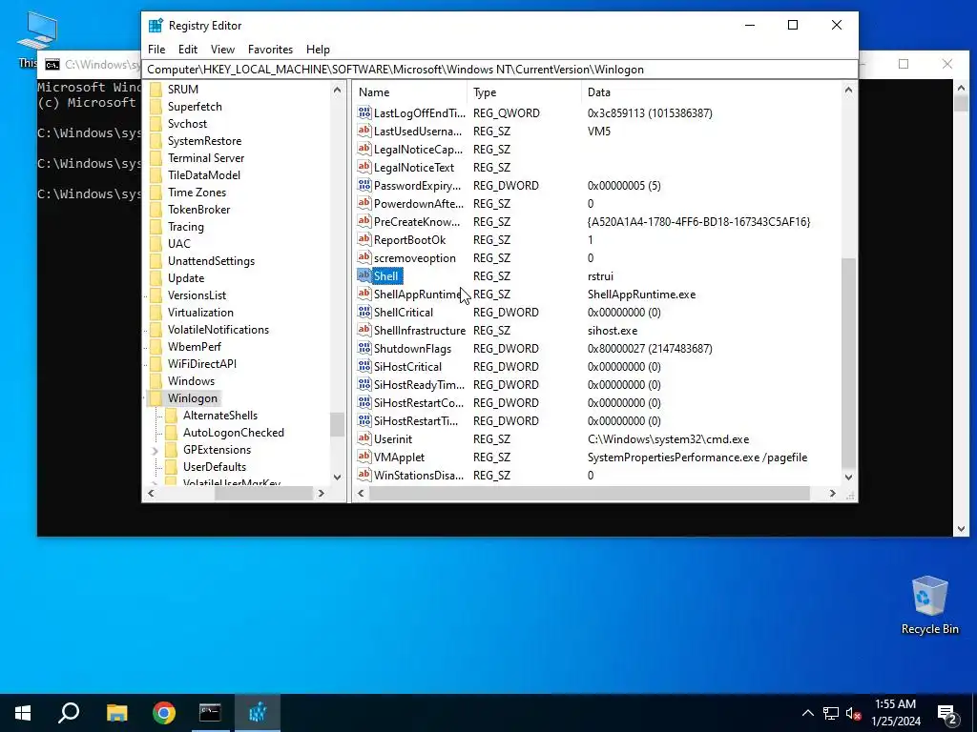Select the ReportBootOk value icon
The width and height of the screenshot is (977, 732).
(x=364, y=239)
